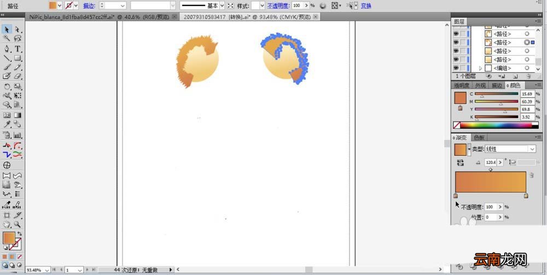
Task: Open Recolor Artwork wheel in control bar
Action: [323, 5]
